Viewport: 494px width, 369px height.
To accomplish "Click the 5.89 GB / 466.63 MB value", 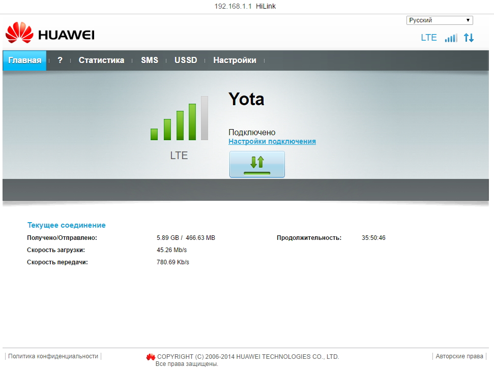I will pos(186,238).
